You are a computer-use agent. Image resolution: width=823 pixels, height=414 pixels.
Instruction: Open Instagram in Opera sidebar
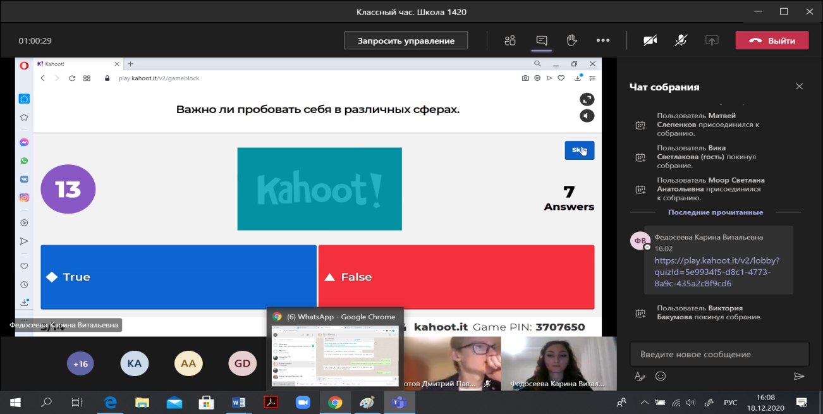click(x=24, y=198)
